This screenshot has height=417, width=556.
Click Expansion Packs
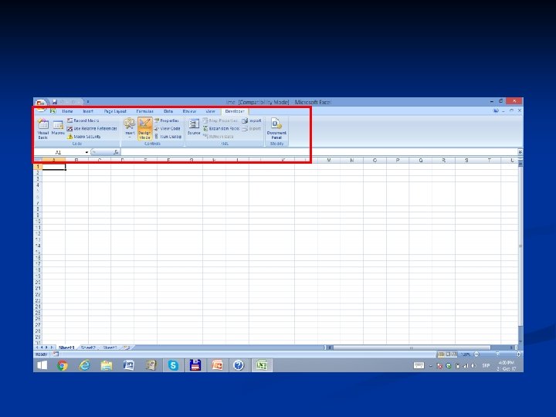click(222, 128)
